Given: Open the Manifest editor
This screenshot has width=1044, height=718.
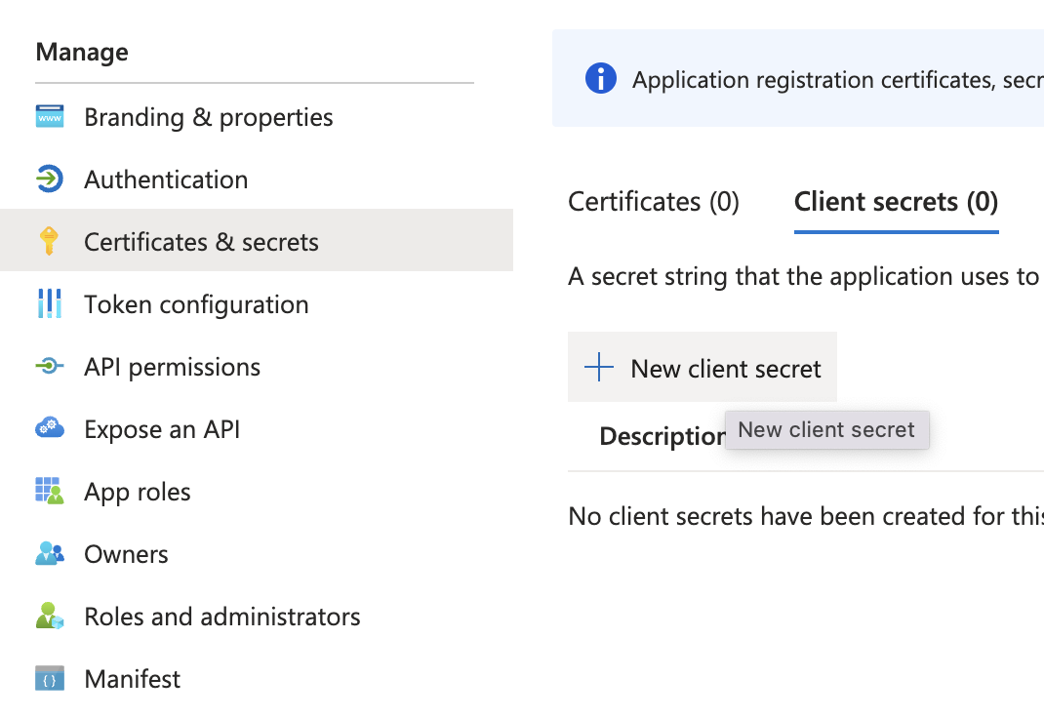Looking at the screenshot, I should click(257, 679).
